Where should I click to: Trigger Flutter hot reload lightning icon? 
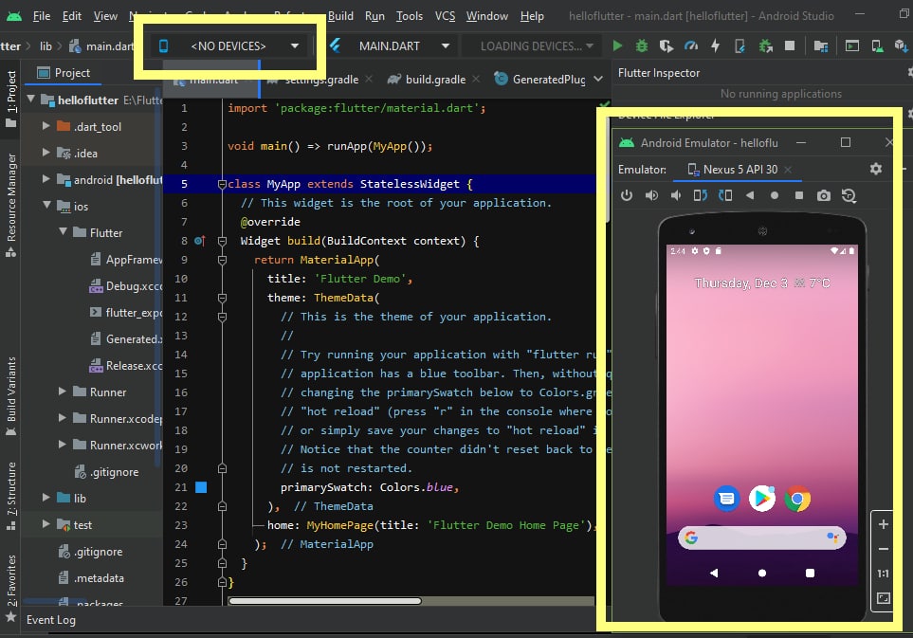click(x=715, y=46)
